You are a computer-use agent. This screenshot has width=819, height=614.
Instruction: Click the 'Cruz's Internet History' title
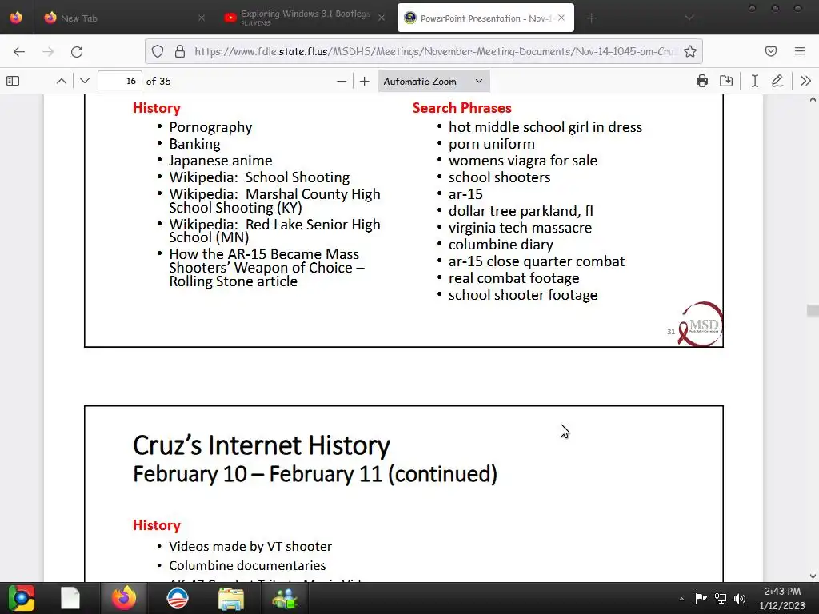[x=262, y=445]
